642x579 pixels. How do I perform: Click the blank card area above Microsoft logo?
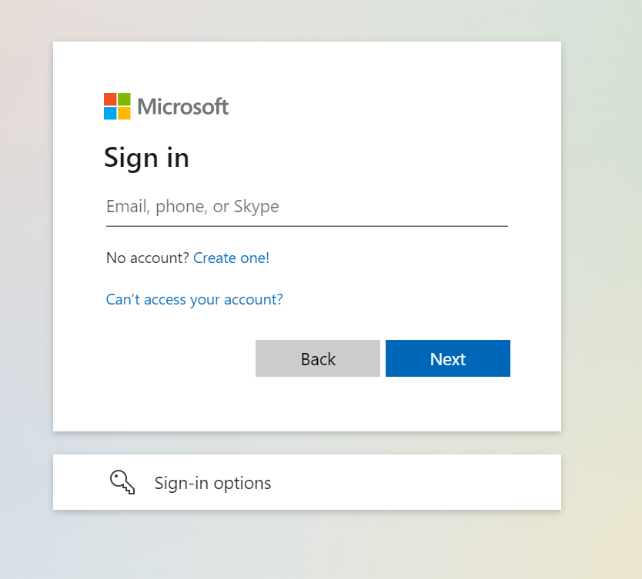[308, 65]
